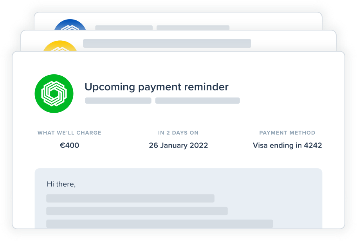Click Visa ending in 4242 text
The image size is (357, 241).
pyautogui.click(x=287, y=145)
